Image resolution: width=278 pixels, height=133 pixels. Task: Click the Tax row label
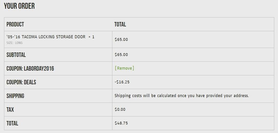click(10, 109)
